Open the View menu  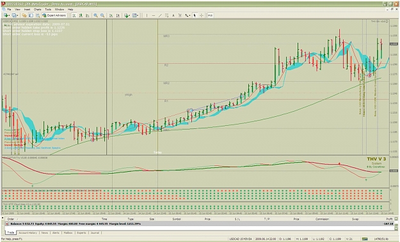coord(17,10)
